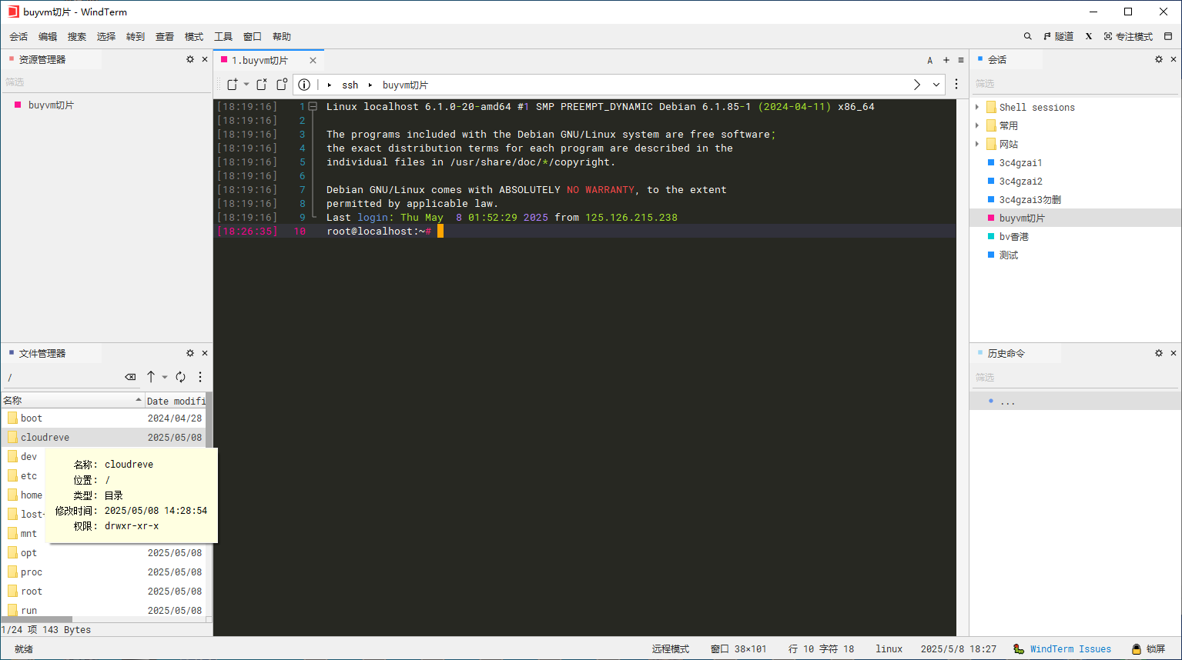Expand the ssh segment arrow in the address bar

click(x=330, y=85)
